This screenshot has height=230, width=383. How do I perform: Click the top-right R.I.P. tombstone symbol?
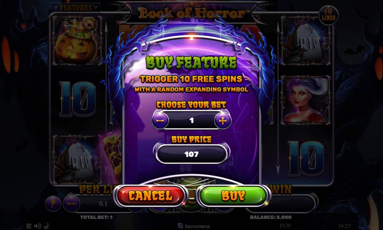pos(306,40)
